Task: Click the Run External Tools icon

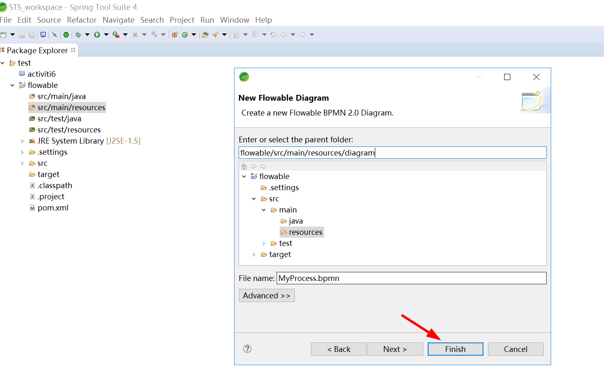Action: [116, 35]
